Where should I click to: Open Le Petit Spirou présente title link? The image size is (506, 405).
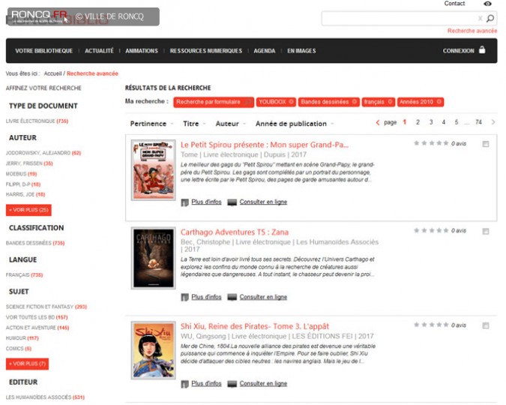click(x=265, y=145)
